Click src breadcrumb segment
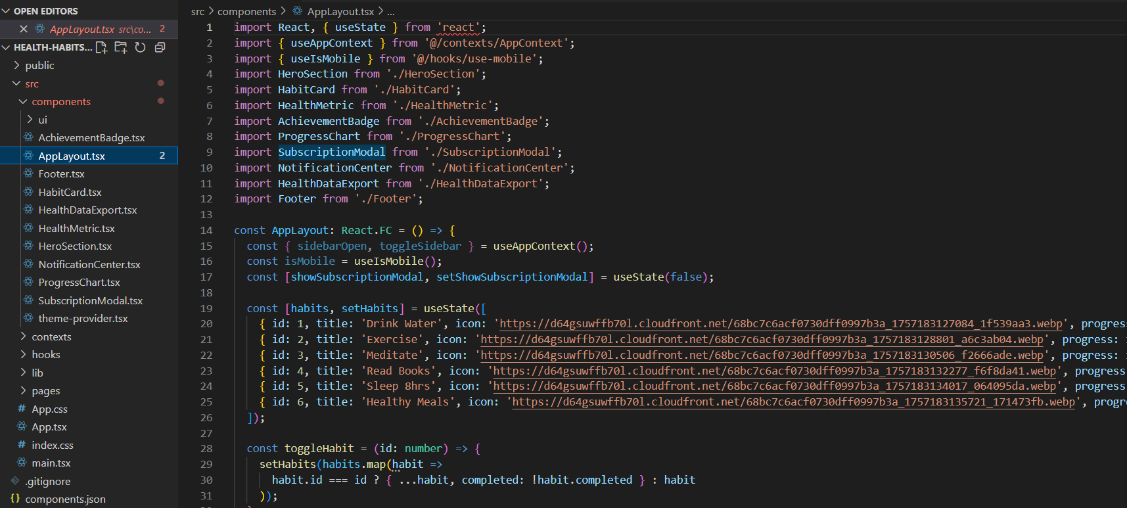Viewport: 1127px width, 508px height. click(x=198, y=11)
